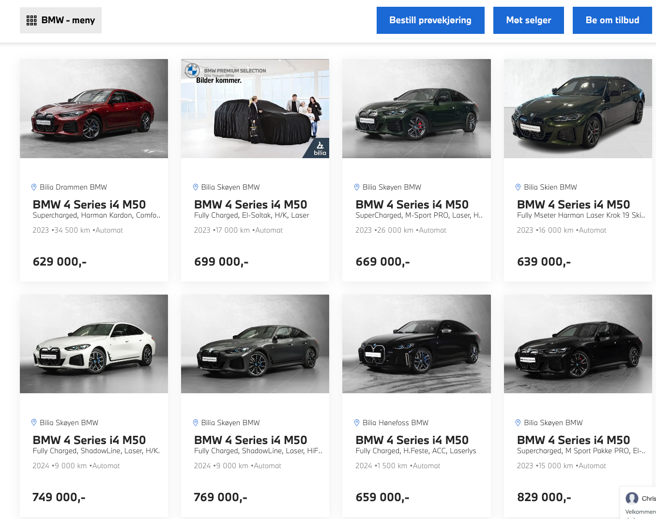656x519 pixels.
Task: Open the i4 M50 title priced 749 000
Action: [89, 440]
